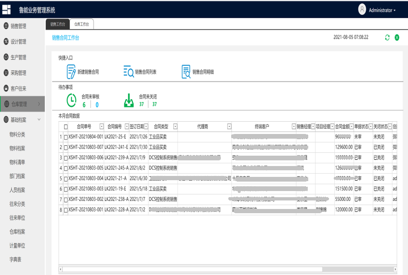Click the system logo grid icon
408x275 pixels.
[x=7, y=9]
